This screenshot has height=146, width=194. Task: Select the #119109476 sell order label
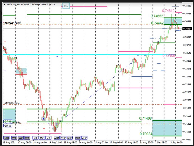point(12,23)
